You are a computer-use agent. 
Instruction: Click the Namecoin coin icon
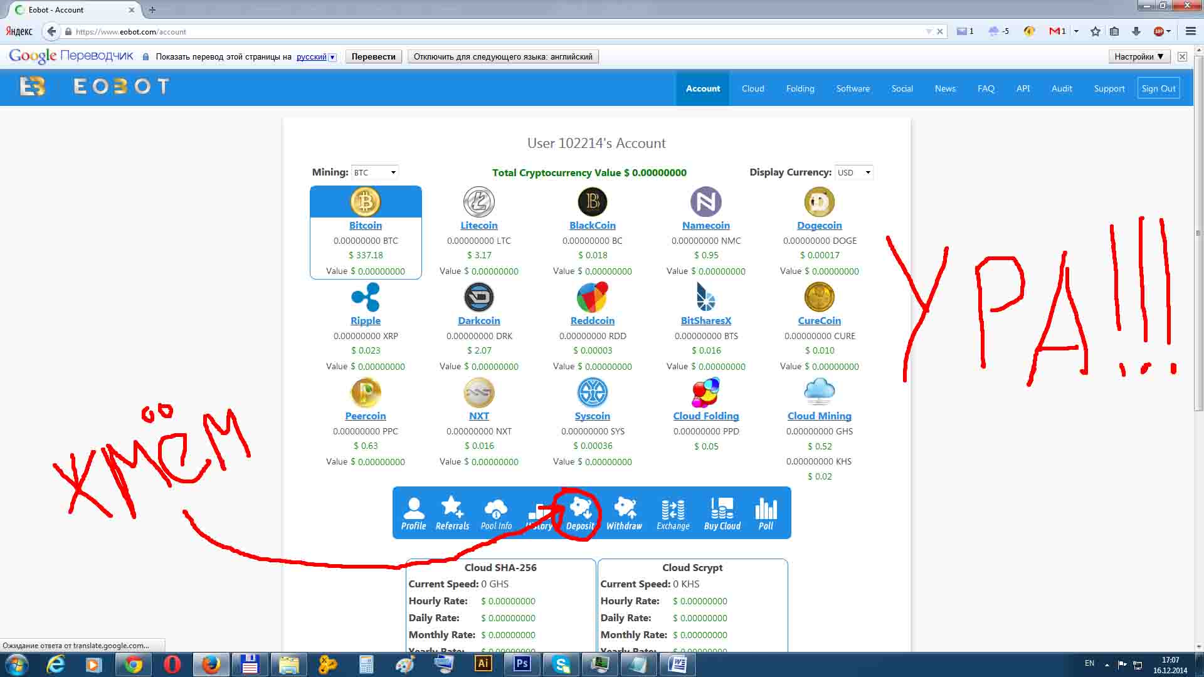pyautogui.click(x=705, y=202)
